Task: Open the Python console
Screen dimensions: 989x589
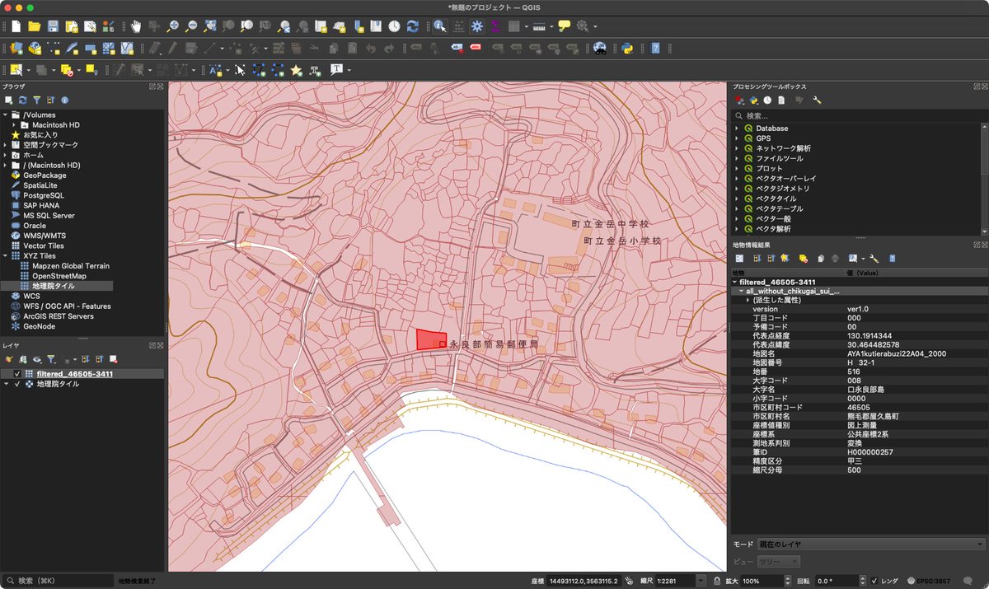Action: (x=626, y=48)
